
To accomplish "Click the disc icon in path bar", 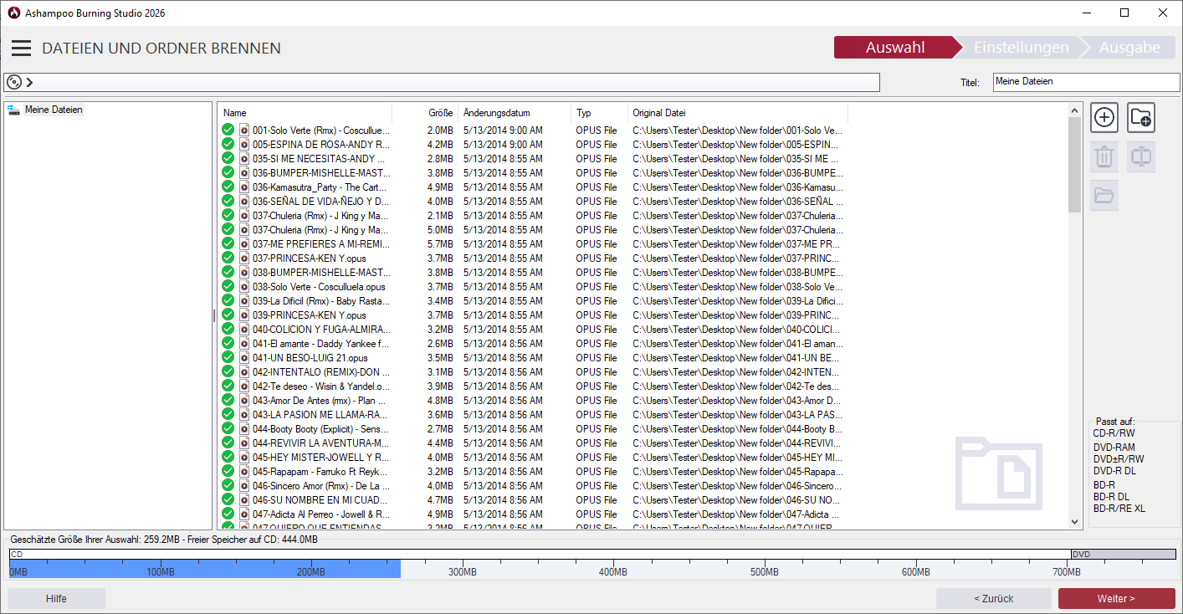I will [14, 82].
